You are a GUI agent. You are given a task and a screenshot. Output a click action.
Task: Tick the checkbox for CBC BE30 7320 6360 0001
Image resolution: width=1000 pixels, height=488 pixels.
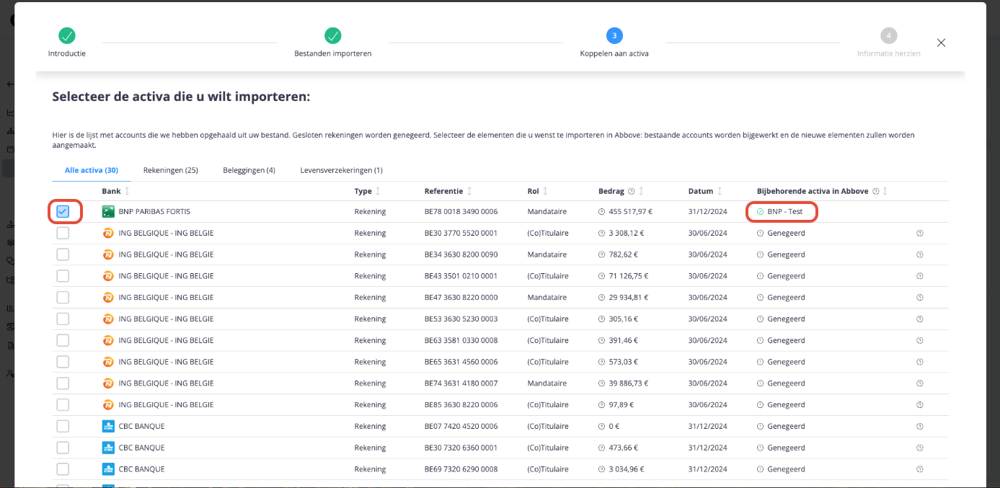click(x=63, y=448)
